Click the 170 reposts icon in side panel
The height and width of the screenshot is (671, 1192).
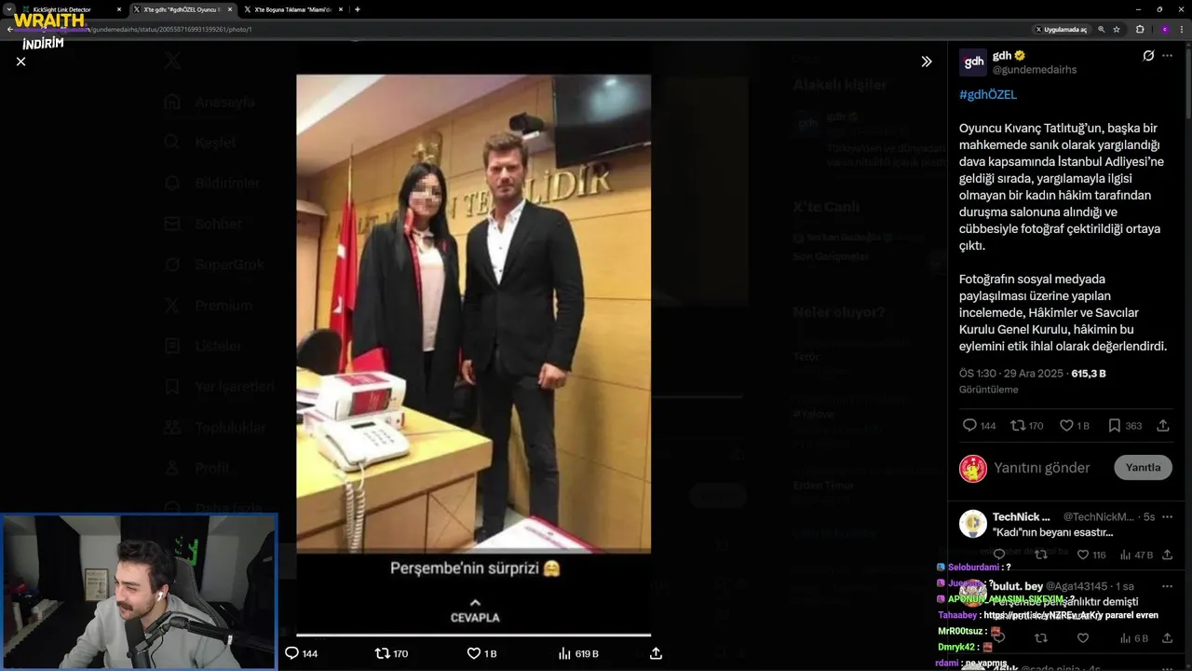(1018, 425)
